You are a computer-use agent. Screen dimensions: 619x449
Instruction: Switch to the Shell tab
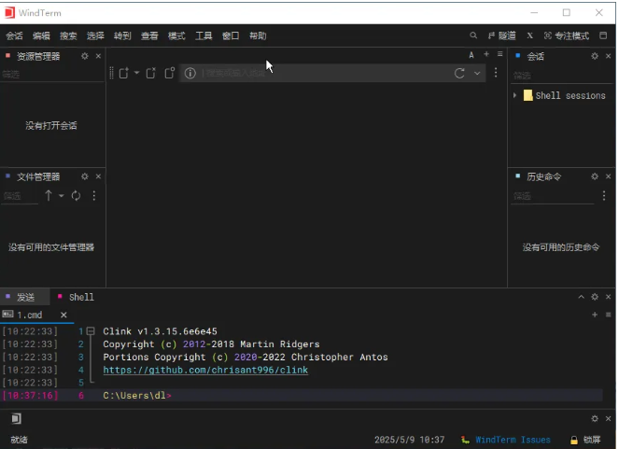tap(77, 297)
